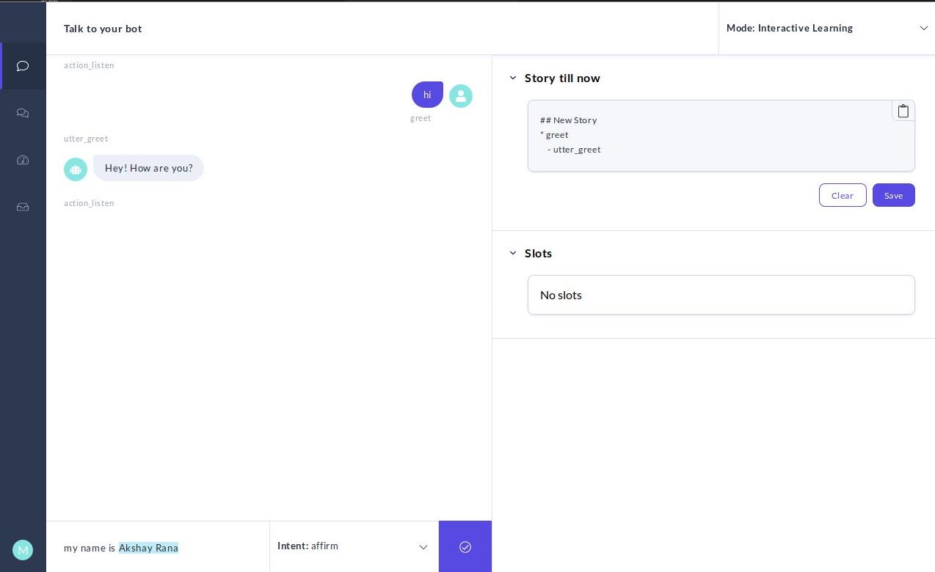Click the bot avatar beside the greeting message
This screenshot has width=935, height=572.
pos(76,169)
